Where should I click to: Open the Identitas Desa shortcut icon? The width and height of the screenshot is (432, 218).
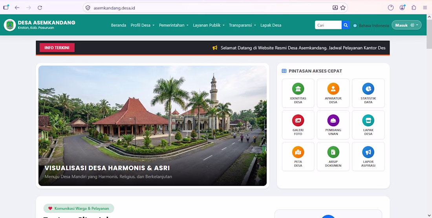pyautogui.click(x=298, y=89)
